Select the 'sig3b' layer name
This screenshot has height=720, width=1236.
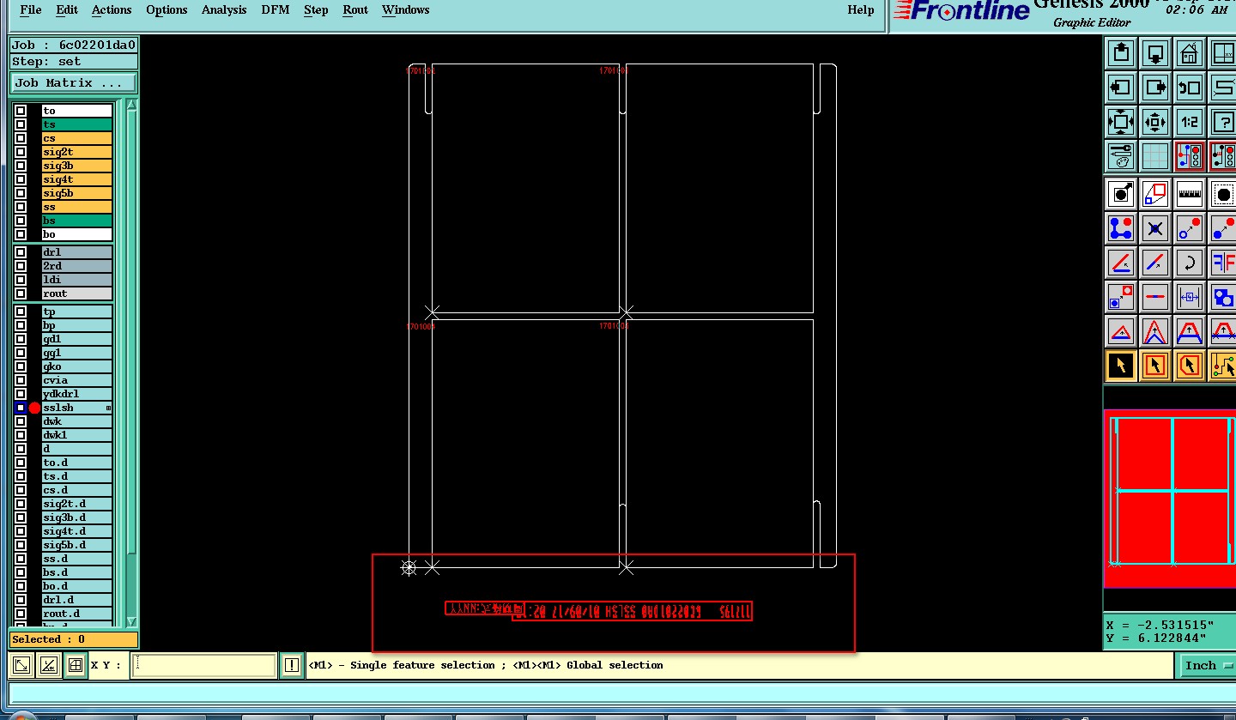(x=76, y=166)
